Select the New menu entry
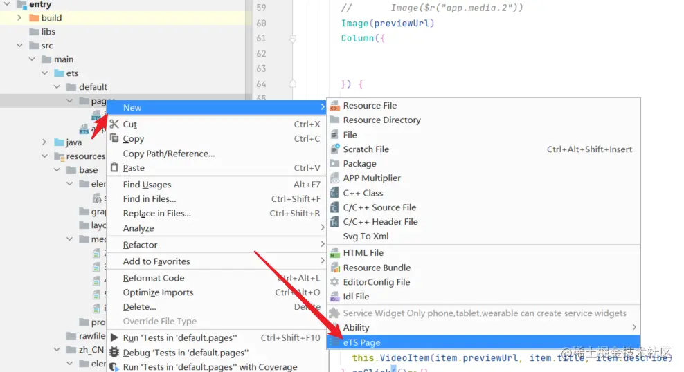684x372 pixels. tap(217, 108)
